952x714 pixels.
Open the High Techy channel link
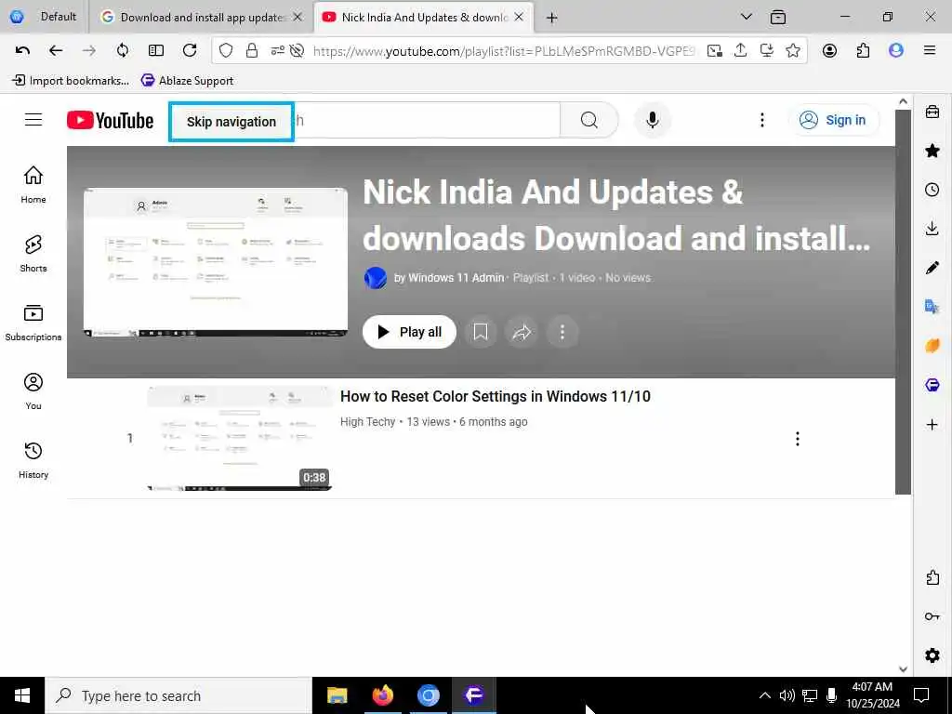coord(367,421)
